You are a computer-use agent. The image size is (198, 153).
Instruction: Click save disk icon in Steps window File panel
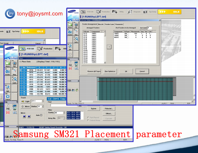click(x=8, y=109)
